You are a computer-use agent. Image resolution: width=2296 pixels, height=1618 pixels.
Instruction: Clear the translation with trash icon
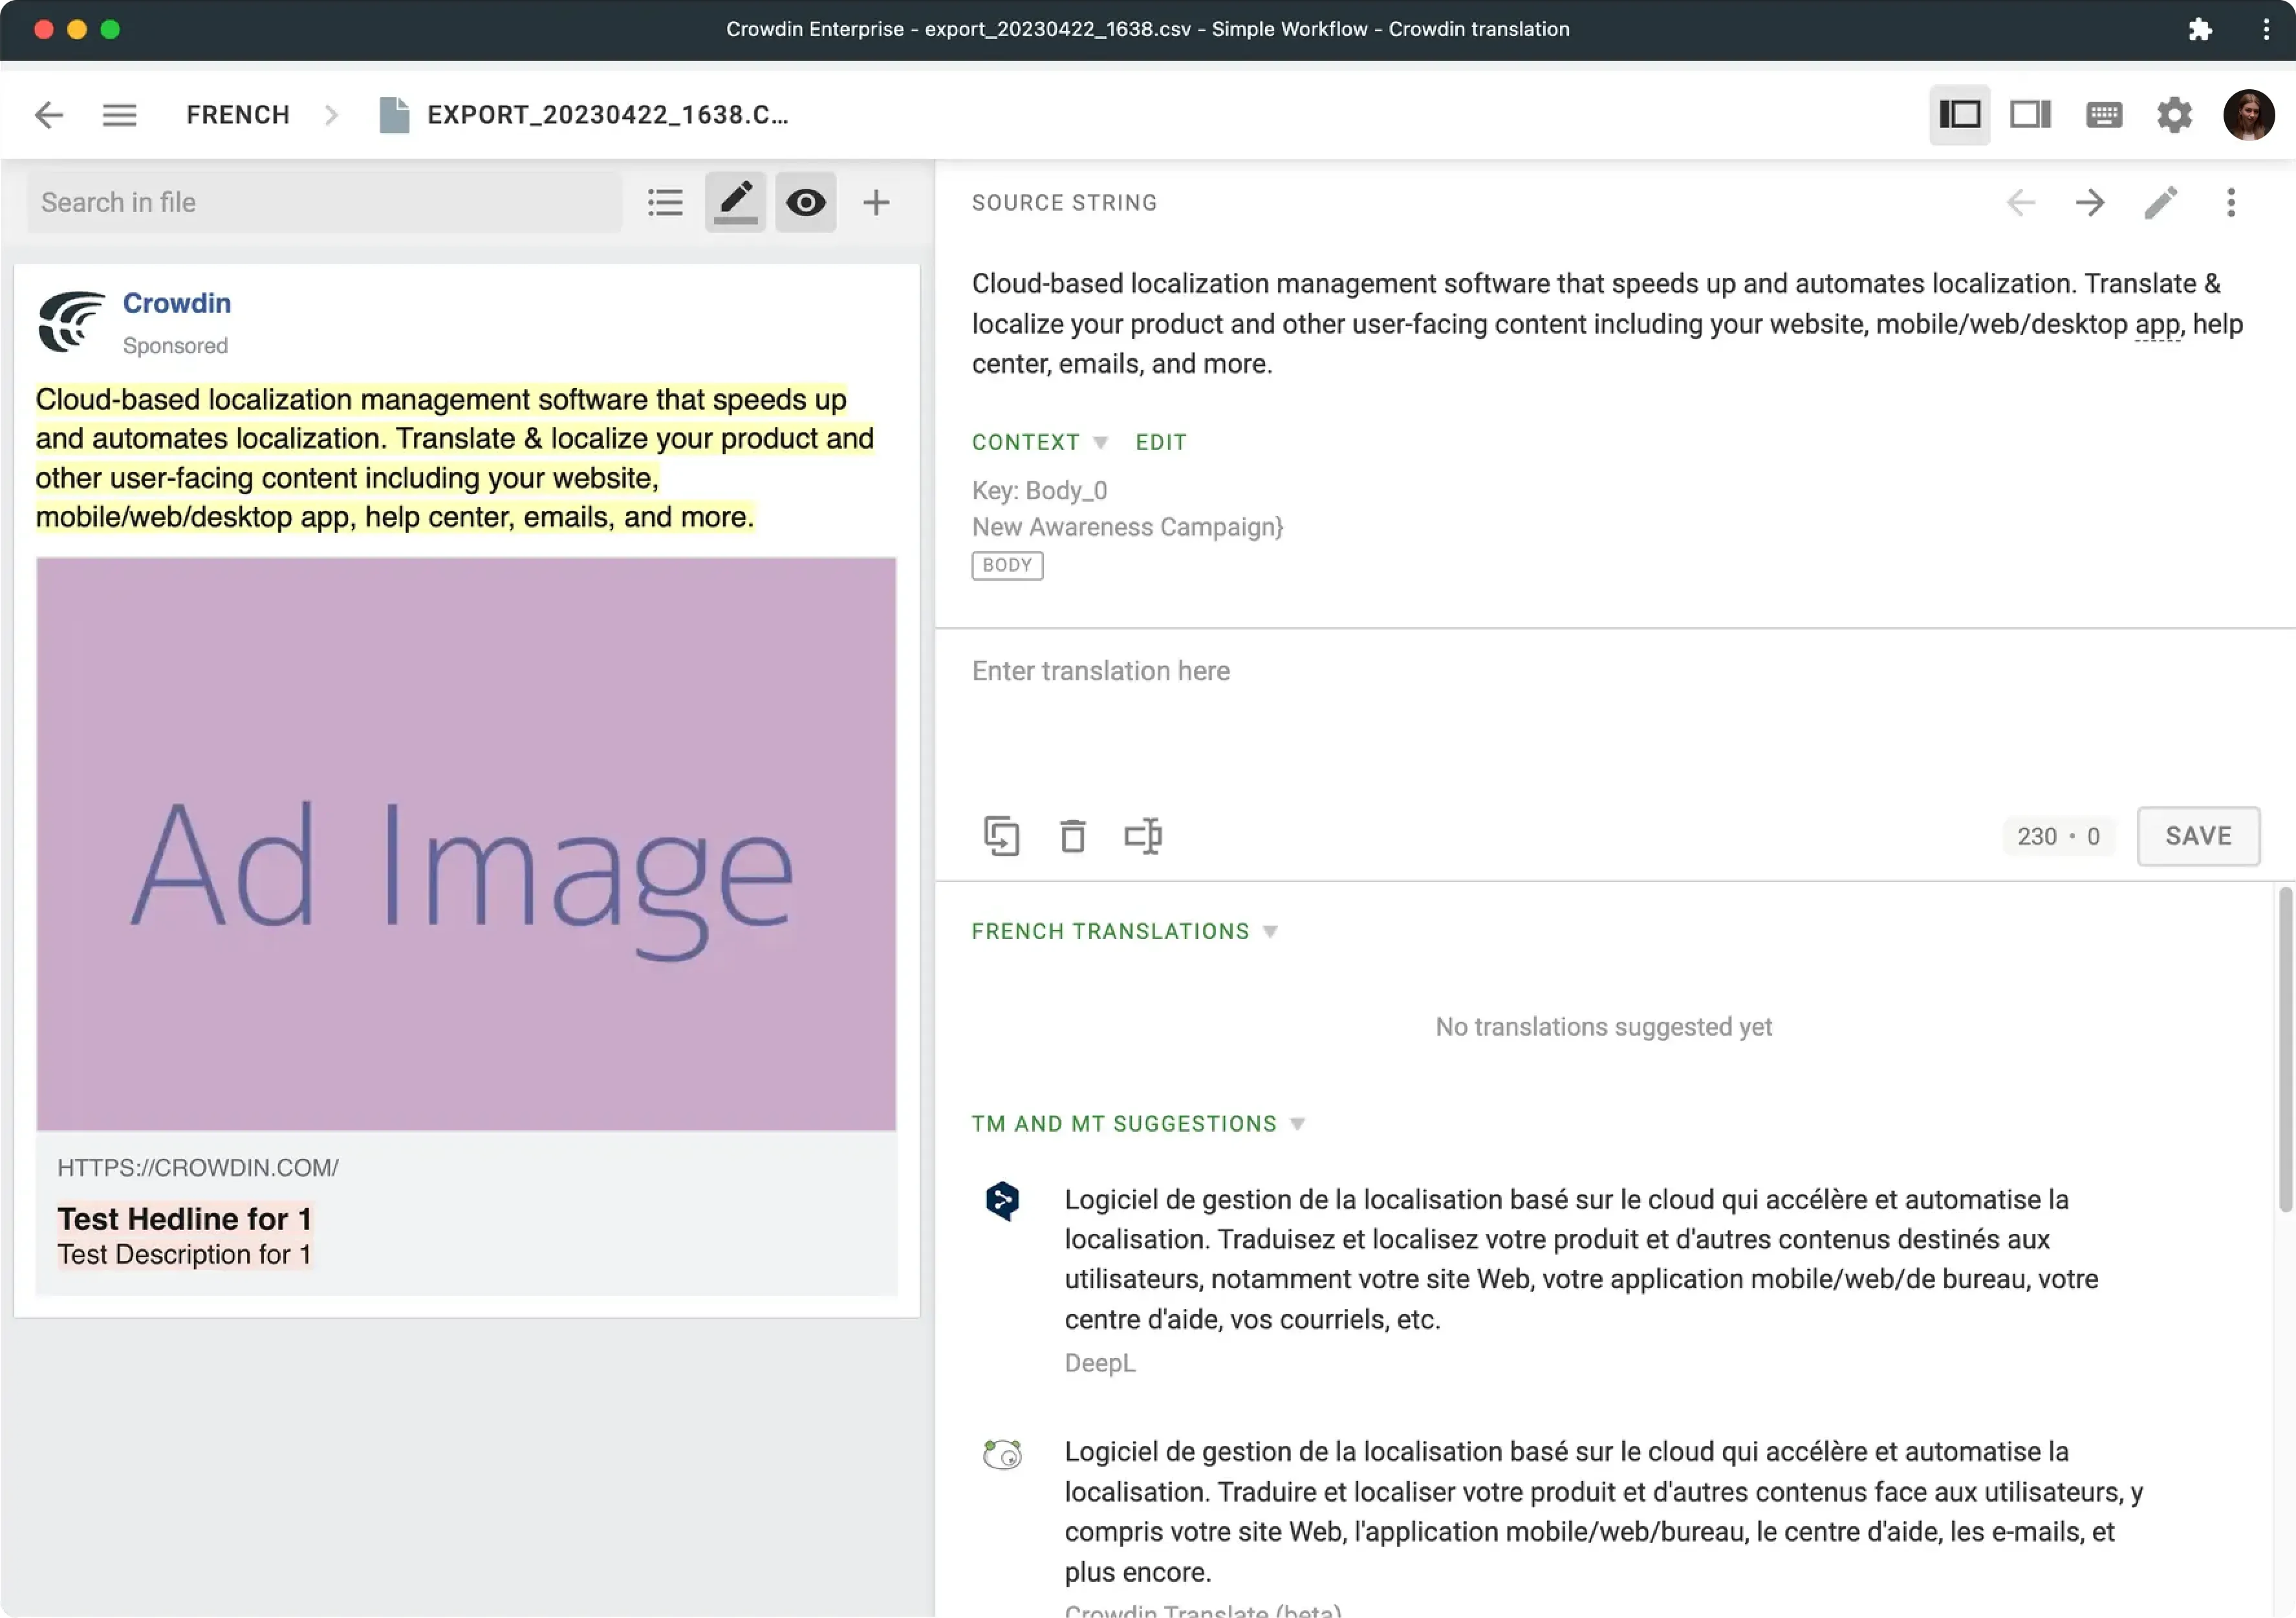coord(1073,836)
